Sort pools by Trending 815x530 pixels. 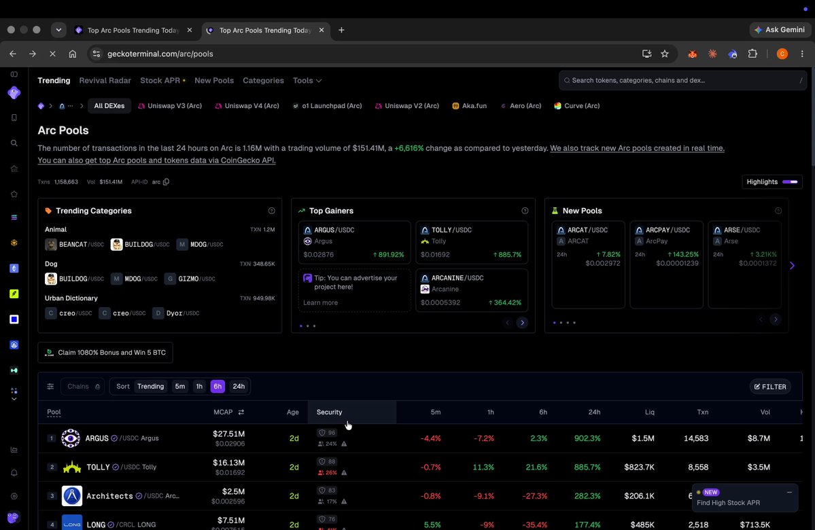(x=150, y=387)
